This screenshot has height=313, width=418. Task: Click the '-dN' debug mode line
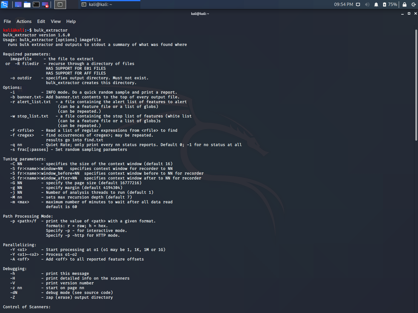62,292
